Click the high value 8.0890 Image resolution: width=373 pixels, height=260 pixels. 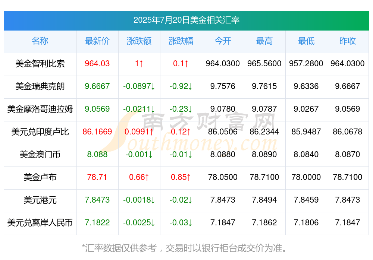(x=264, y=154)
